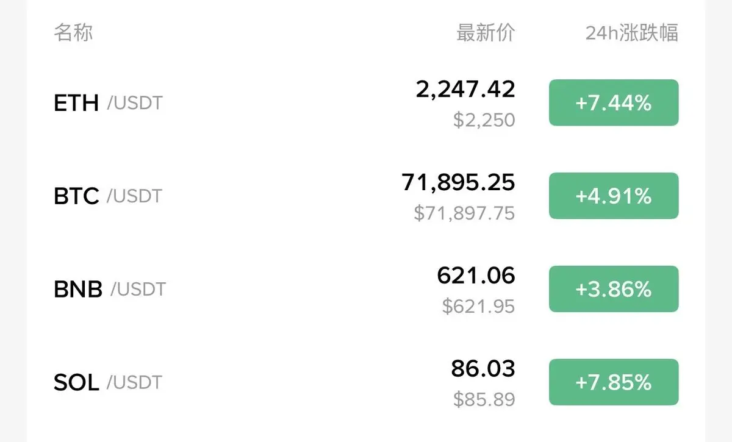Tap the +4.91% change badge for BTC
Screen dimensions: 732x442
614,196
